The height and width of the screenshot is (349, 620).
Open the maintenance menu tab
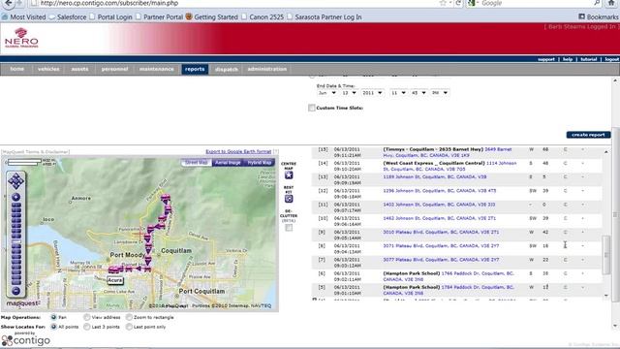click(157, 69)
